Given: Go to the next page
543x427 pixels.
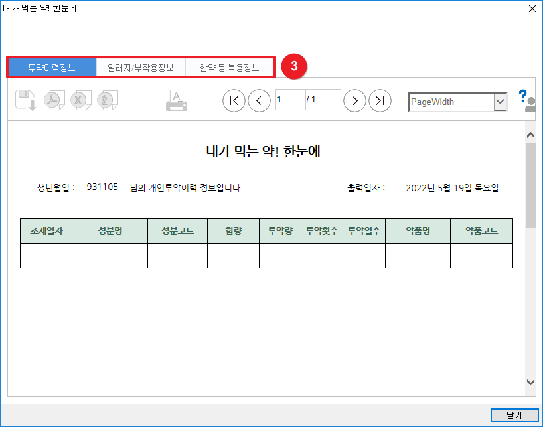Looking at the screenshot, I should coord(355,100).
